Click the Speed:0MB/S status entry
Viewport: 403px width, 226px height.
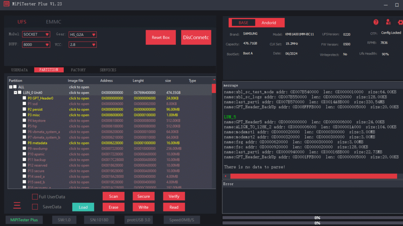[x=182, y=220]
